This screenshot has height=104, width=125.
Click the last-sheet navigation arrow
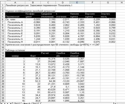click(11, 103)
